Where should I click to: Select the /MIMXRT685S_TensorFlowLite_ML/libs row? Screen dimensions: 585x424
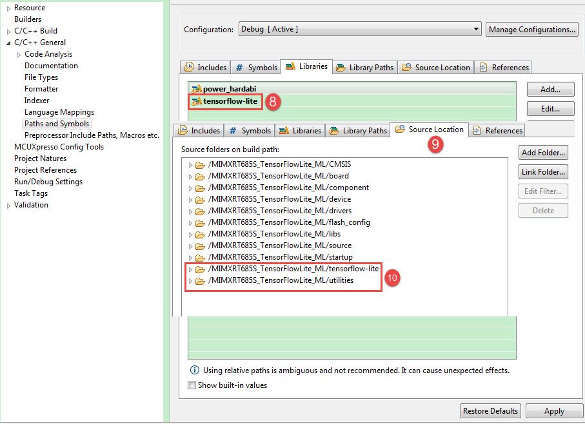point(274,234)
